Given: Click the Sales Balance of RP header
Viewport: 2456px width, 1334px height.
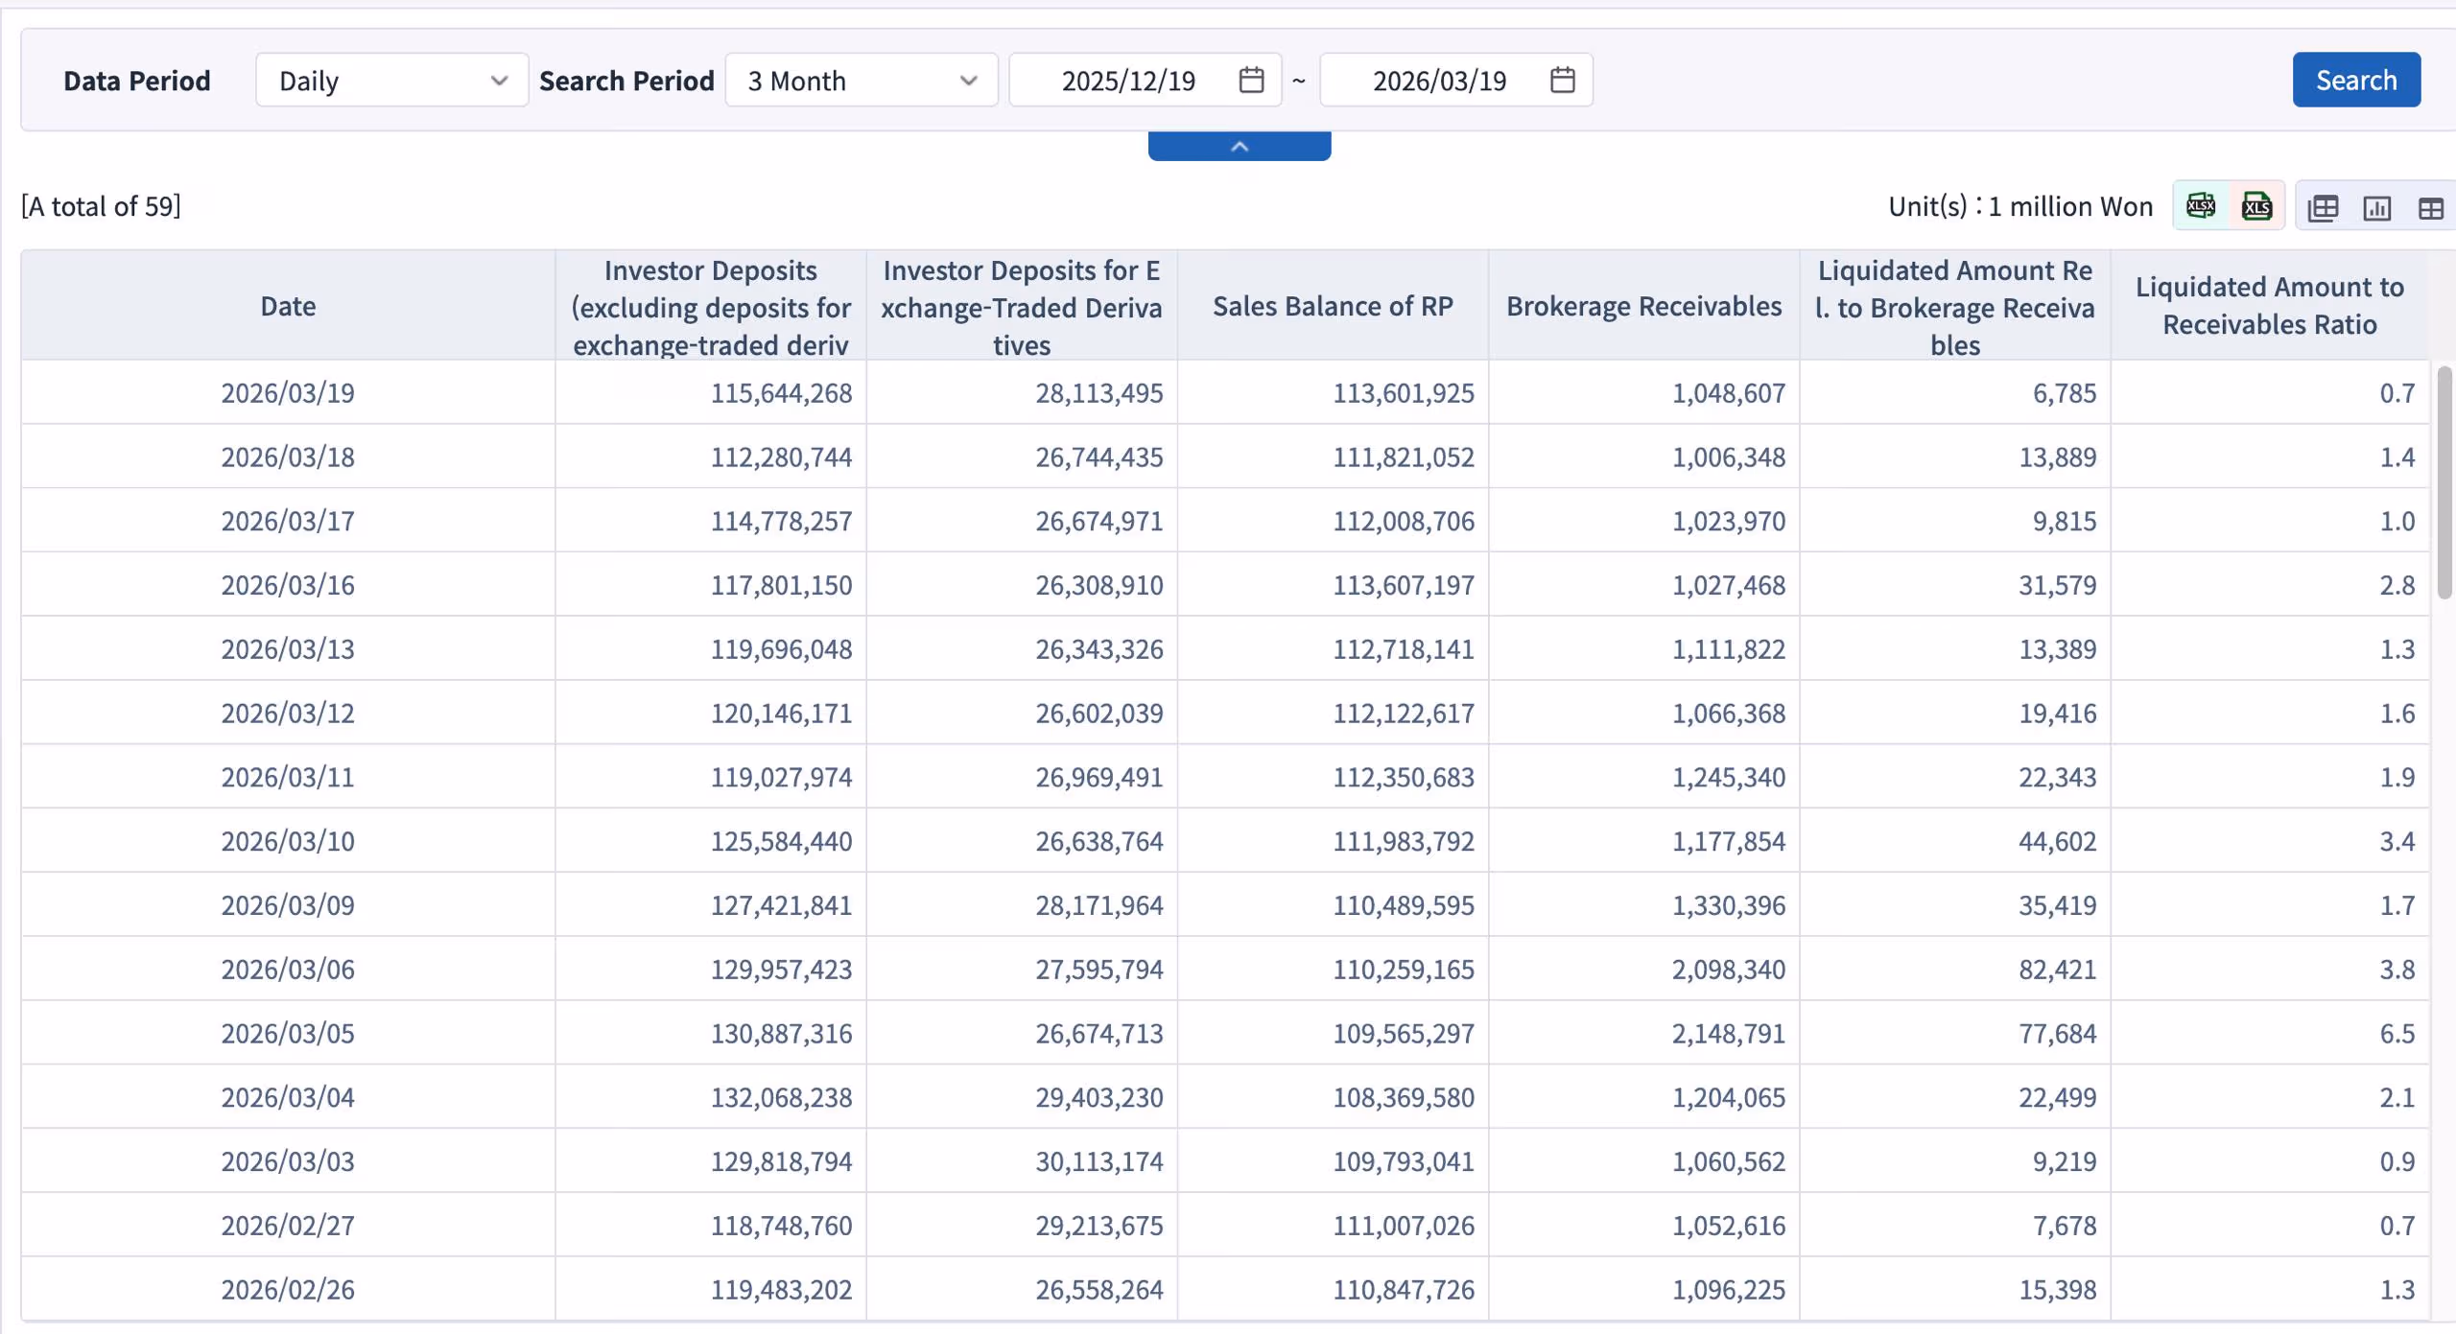Looking at the screenshot, I should (x=1333, y=306).
